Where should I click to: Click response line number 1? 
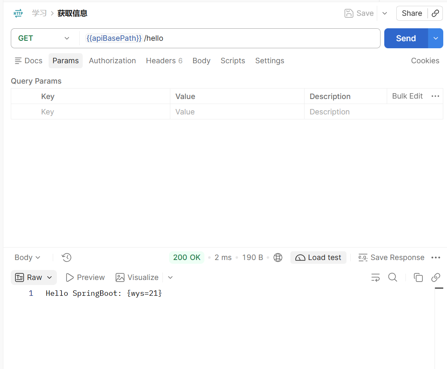point(31,293)
